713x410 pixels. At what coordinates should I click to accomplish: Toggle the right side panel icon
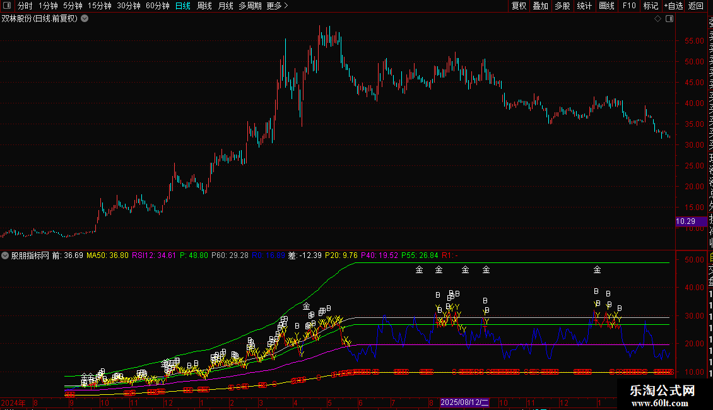click(x=669, y=19)
